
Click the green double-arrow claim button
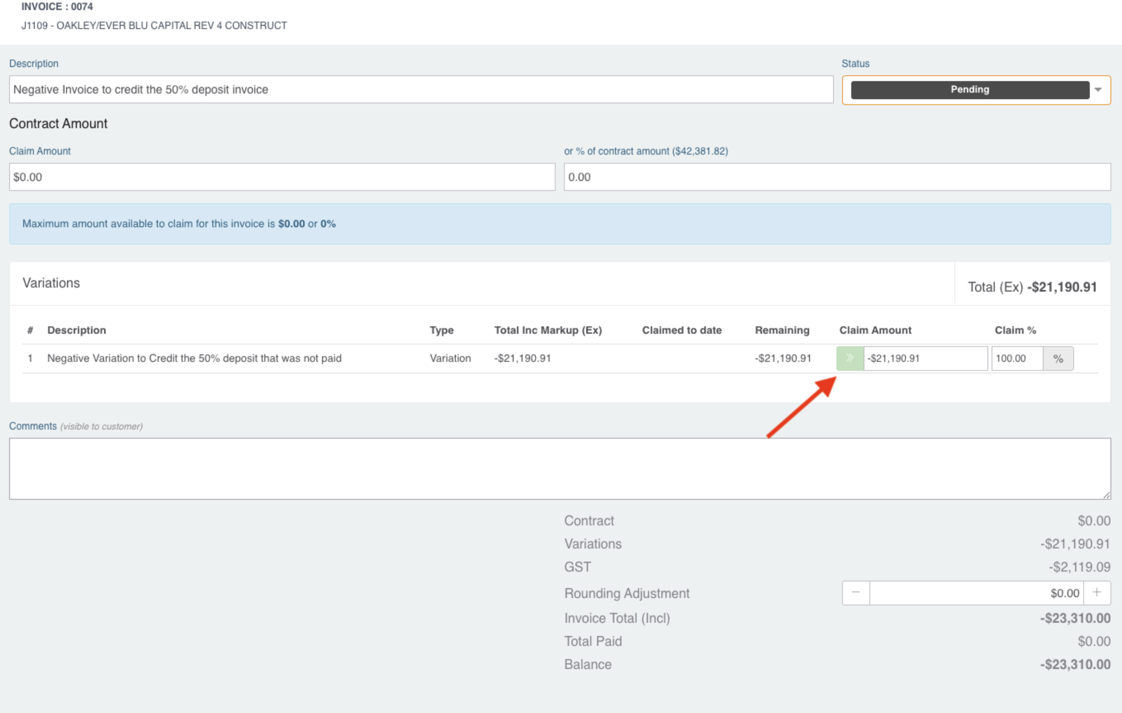[850, 358]
